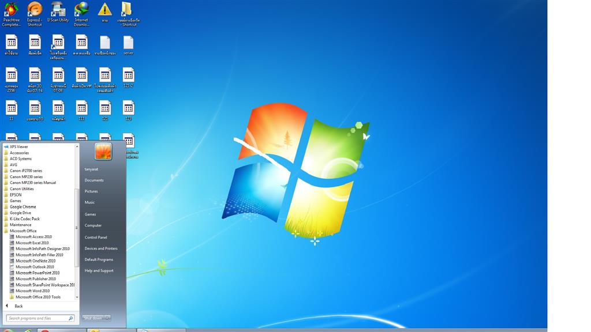The width and height of the screenshot is (591, 332).
Task: Select the blank file named server
Action: [x=128, y=45]
